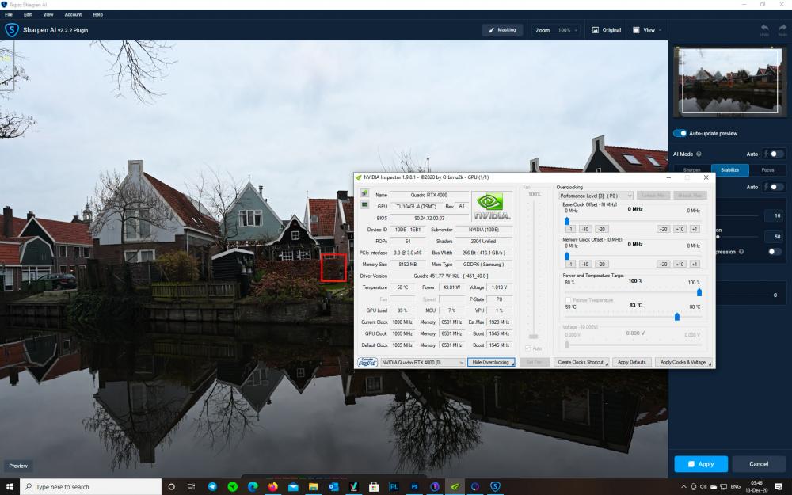
Task: Click the Undo arrow icon
Action: [764, 29]
